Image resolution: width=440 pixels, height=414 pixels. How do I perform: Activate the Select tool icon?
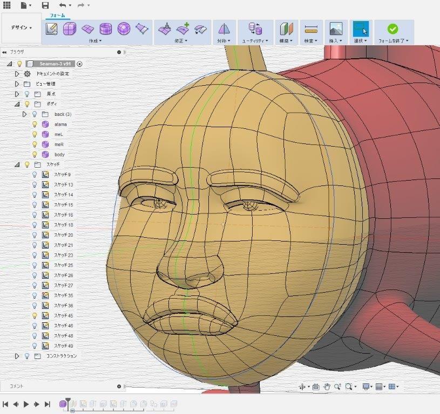point(361,29)
